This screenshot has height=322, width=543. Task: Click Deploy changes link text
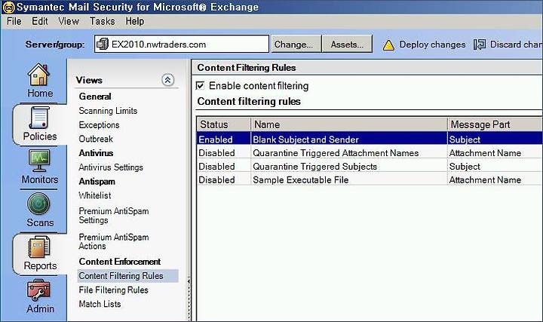(x=432, y=44)
